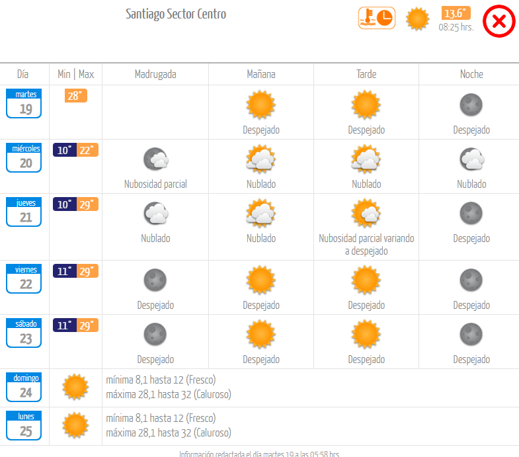
Task: Click sábado Madrugada moon icon
Action: 155,335
